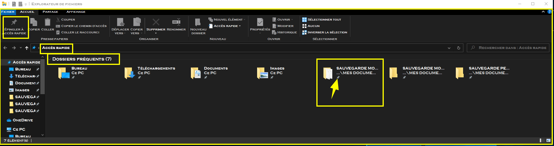Click the Coller clipboard icon
This screenshot has width=554, height=146.
coord(48,23)
